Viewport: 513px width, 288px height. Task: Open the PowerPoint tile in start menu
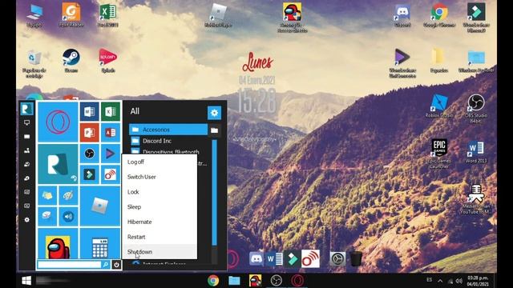click(x=89, y=133)
